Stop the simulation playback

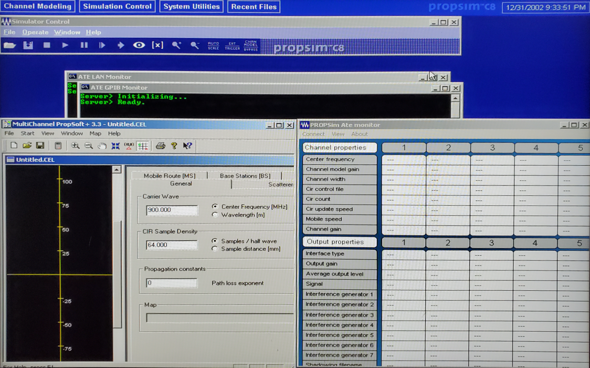coord(47,45)
